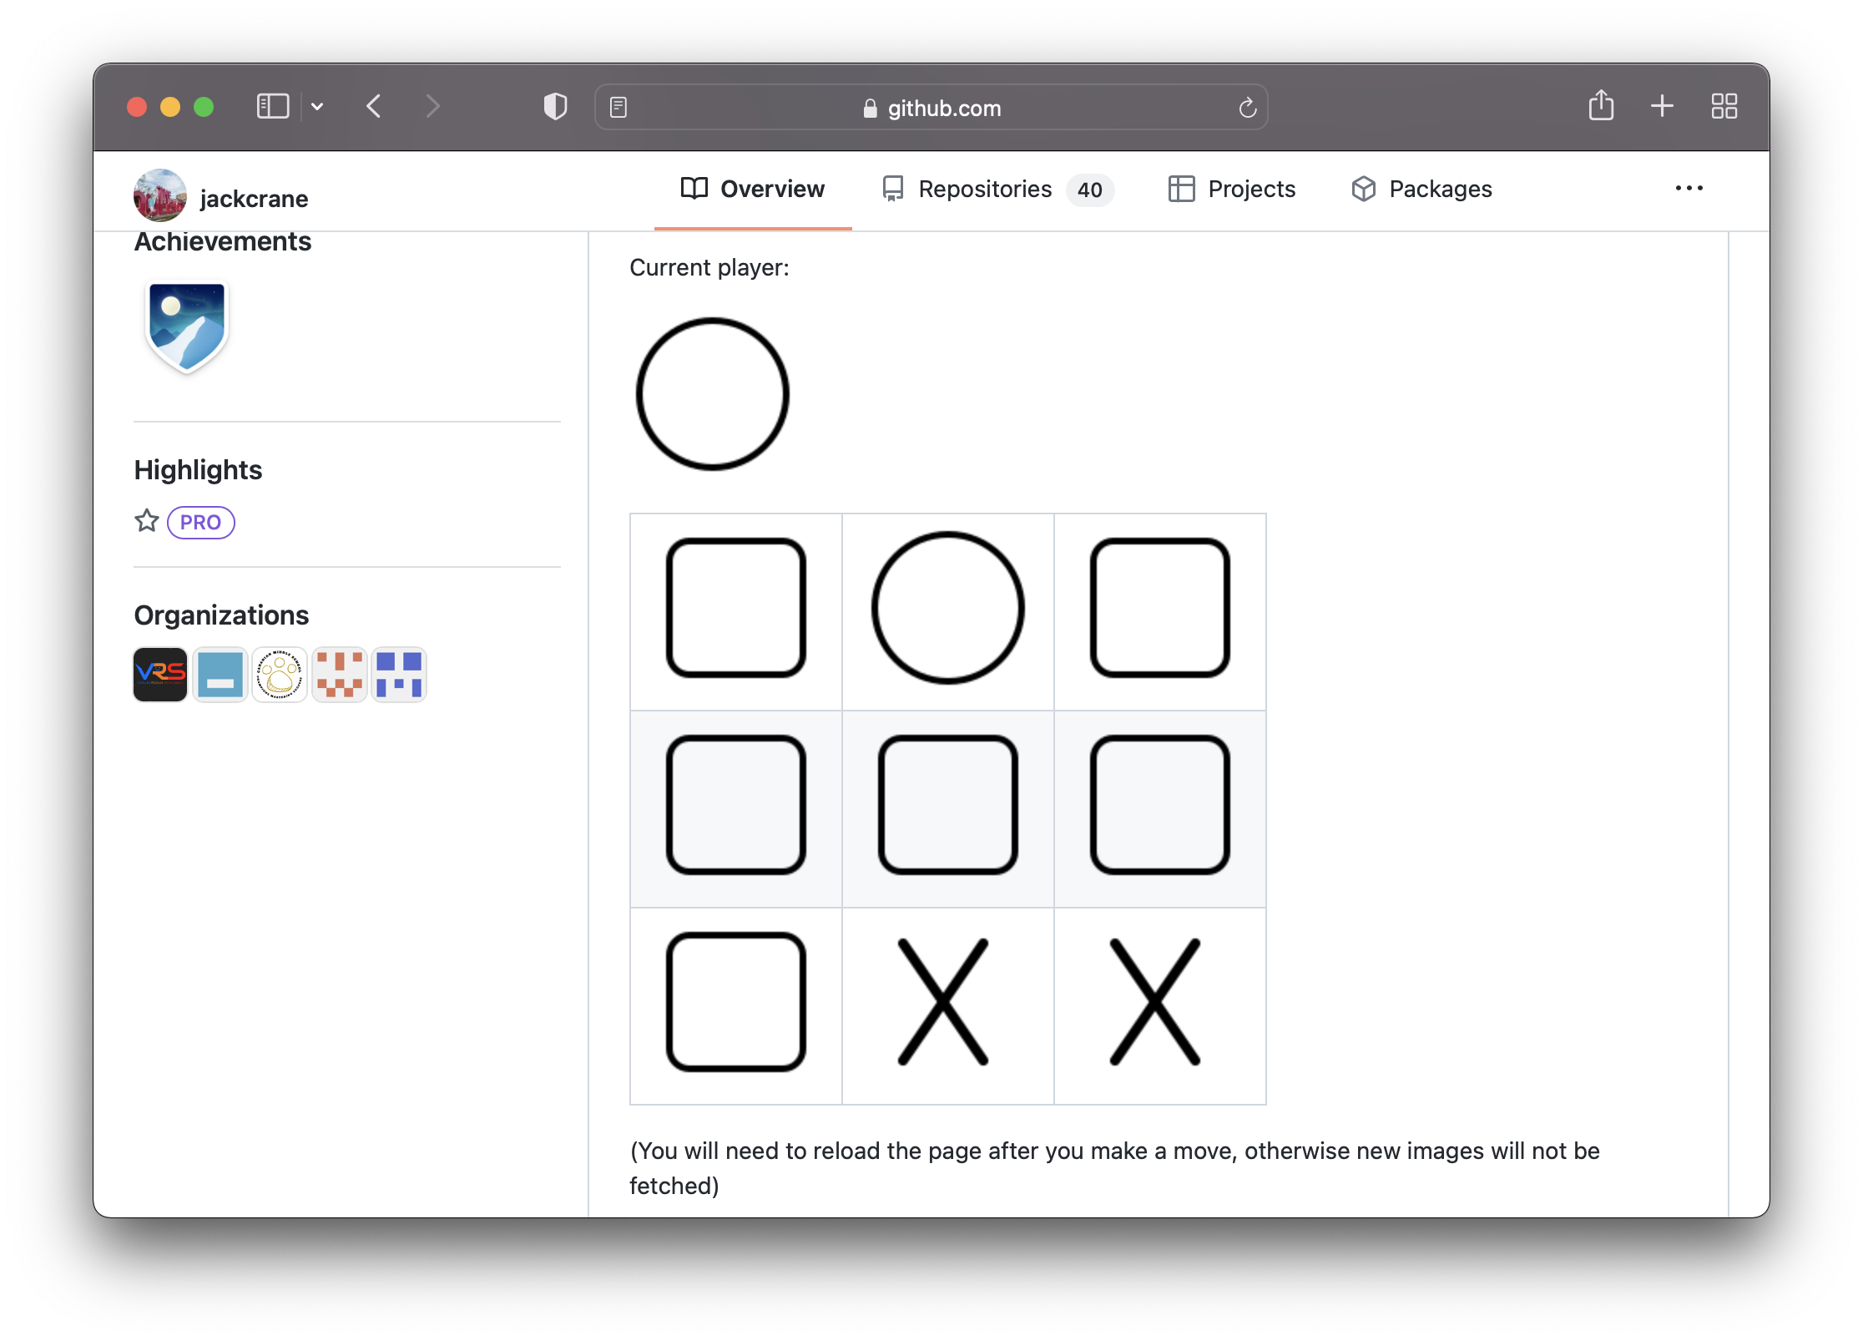Click the Achievements mountain badge
Screen dimensions: 1863x1341
[186, 327]
